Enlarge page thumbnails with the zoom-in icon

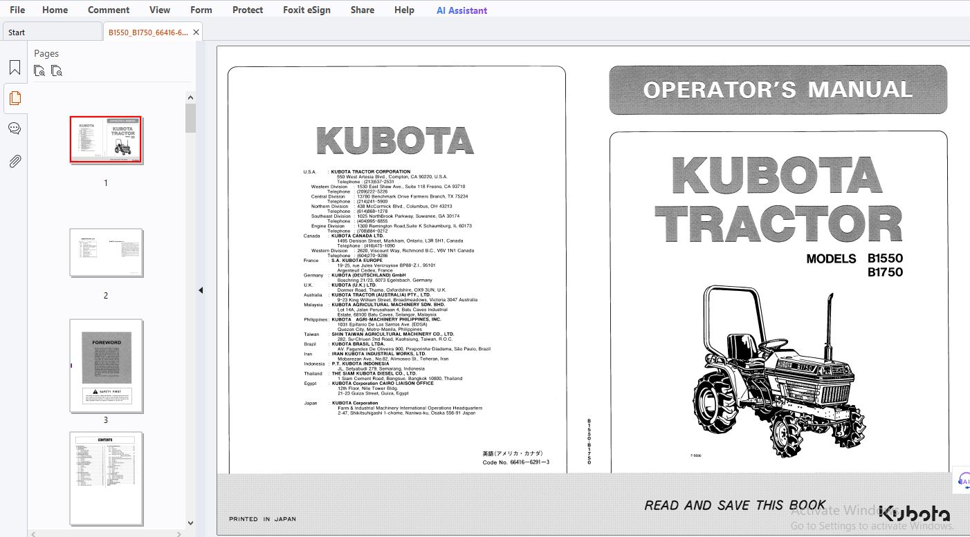tap(40, 70)
